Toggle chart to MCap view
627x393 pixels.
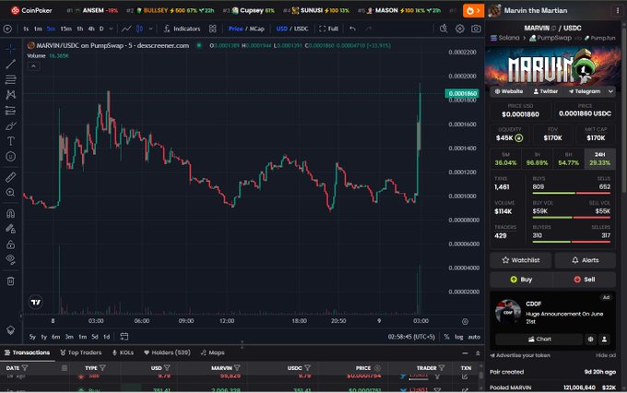tap(256, 29)
